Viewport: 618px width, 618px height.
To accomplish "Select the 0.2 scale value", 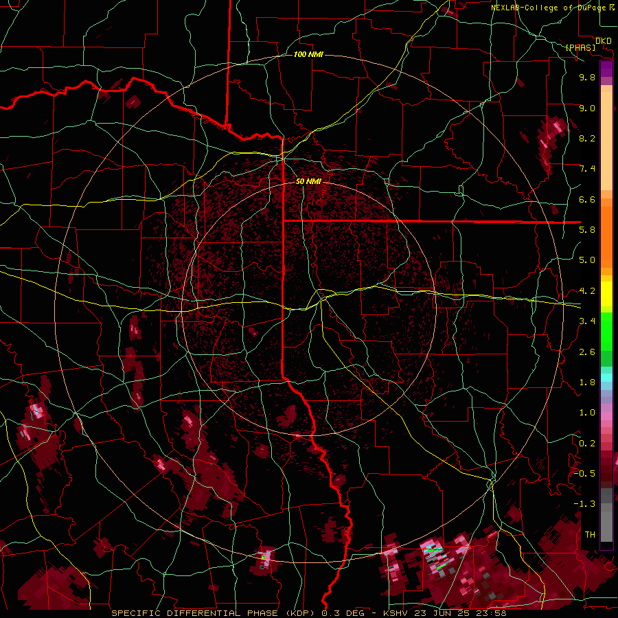I will 587,444.
